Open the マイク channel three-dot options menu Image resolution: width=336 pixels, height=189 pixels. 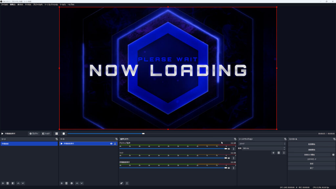click(234, 158)
